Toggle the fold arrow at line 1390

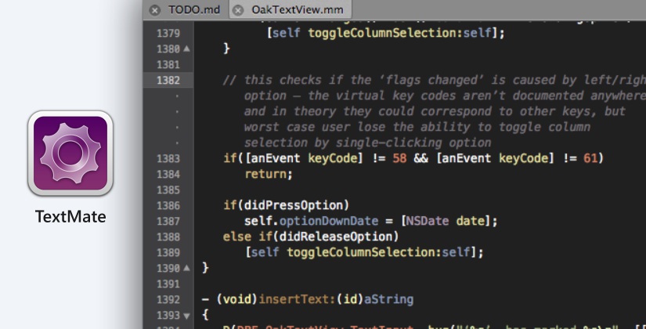coord(186,268)
